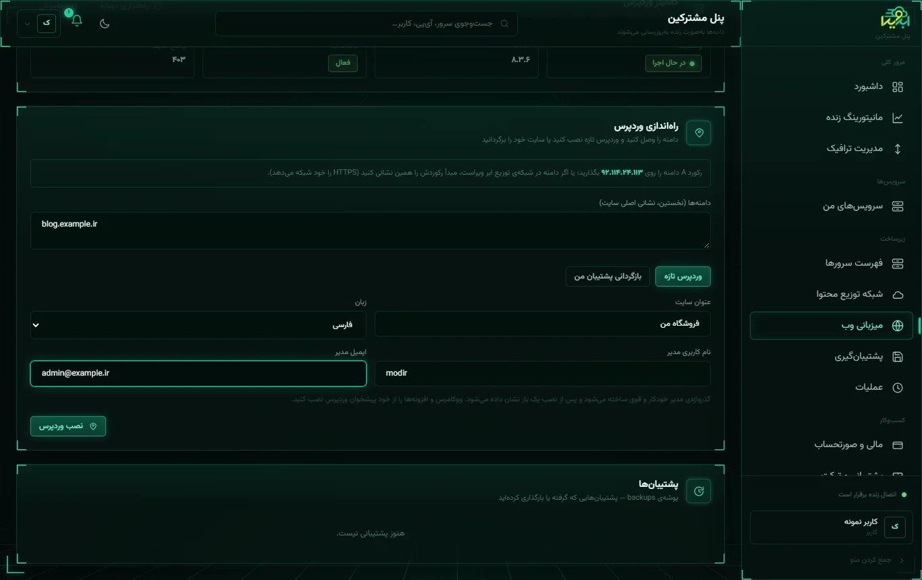Image resolution: width=922 pixels, height=580 pixels.
Task: Edit the عنوان سایت field
Action: (543, 324)
